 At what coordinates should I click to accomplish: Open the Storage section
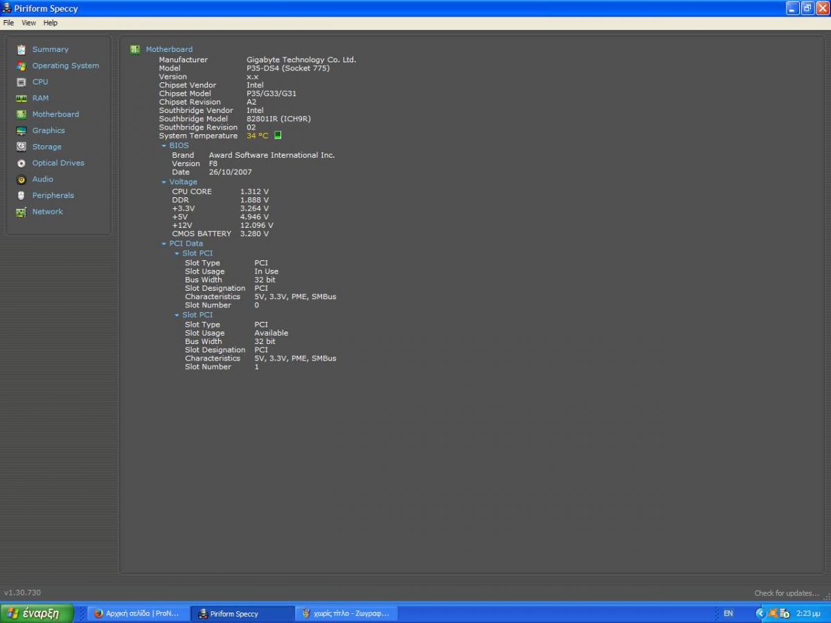click(x=47, y=147)
